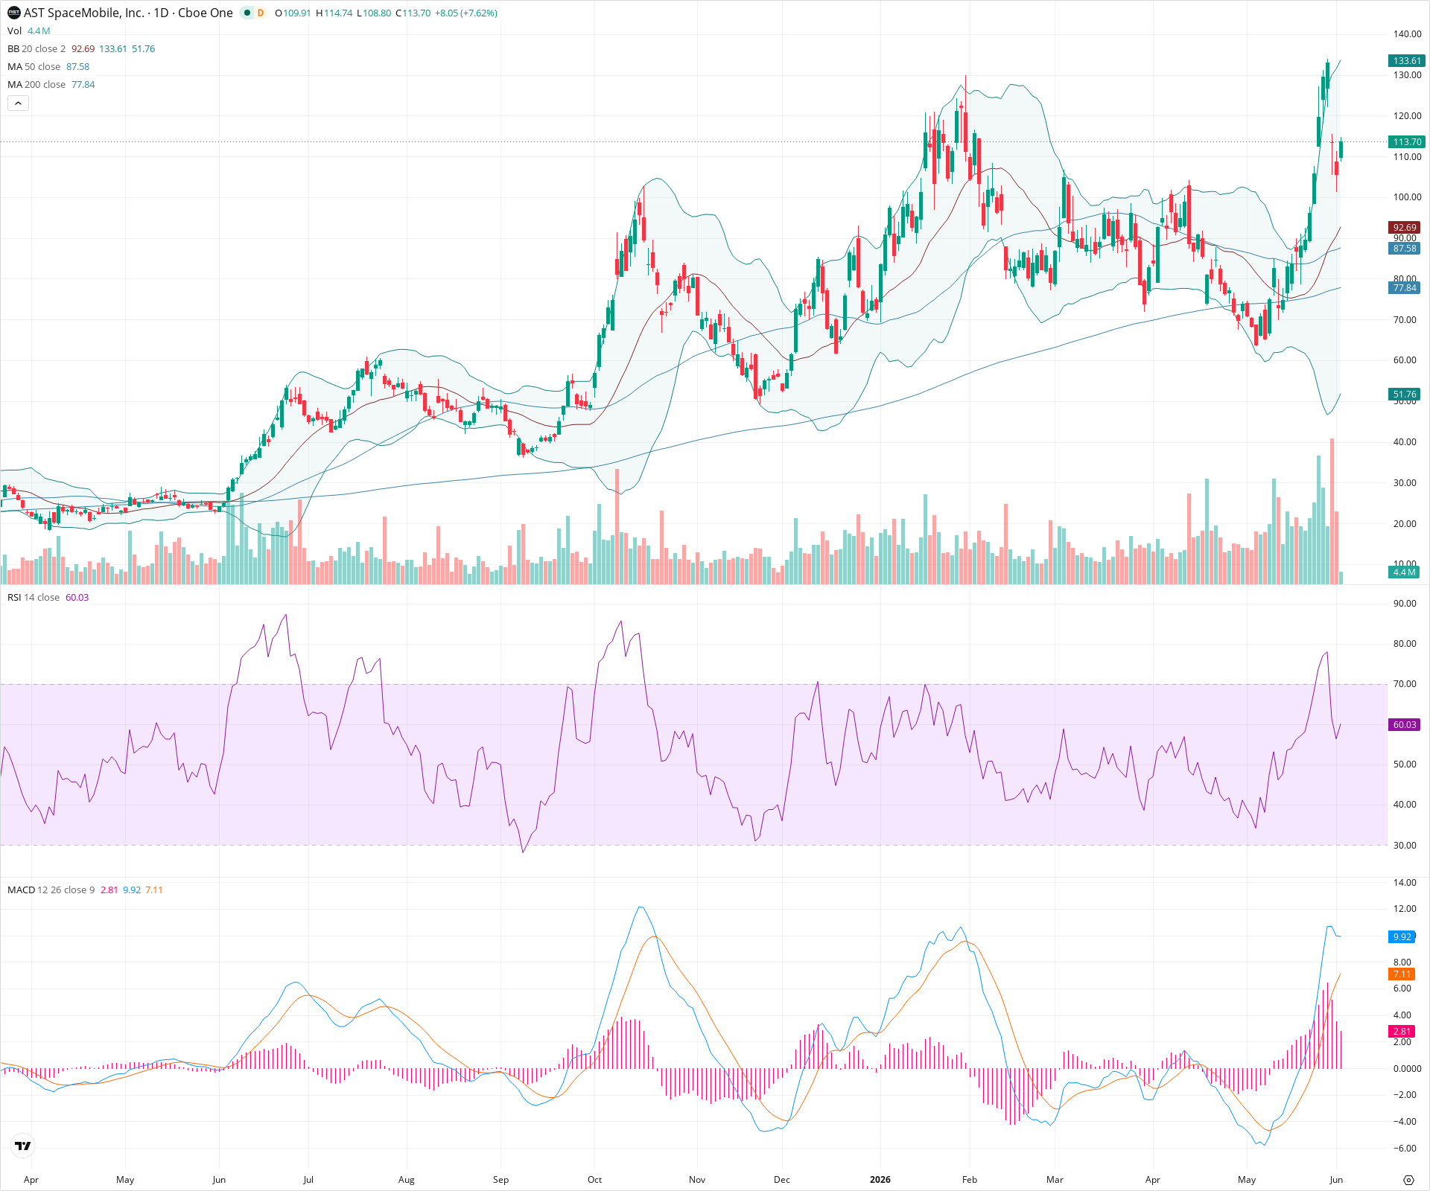The height and width of the screenshot is (1191, 1430).
Task: Click the 2026 label on time axis
Action: pos(880,1180)
